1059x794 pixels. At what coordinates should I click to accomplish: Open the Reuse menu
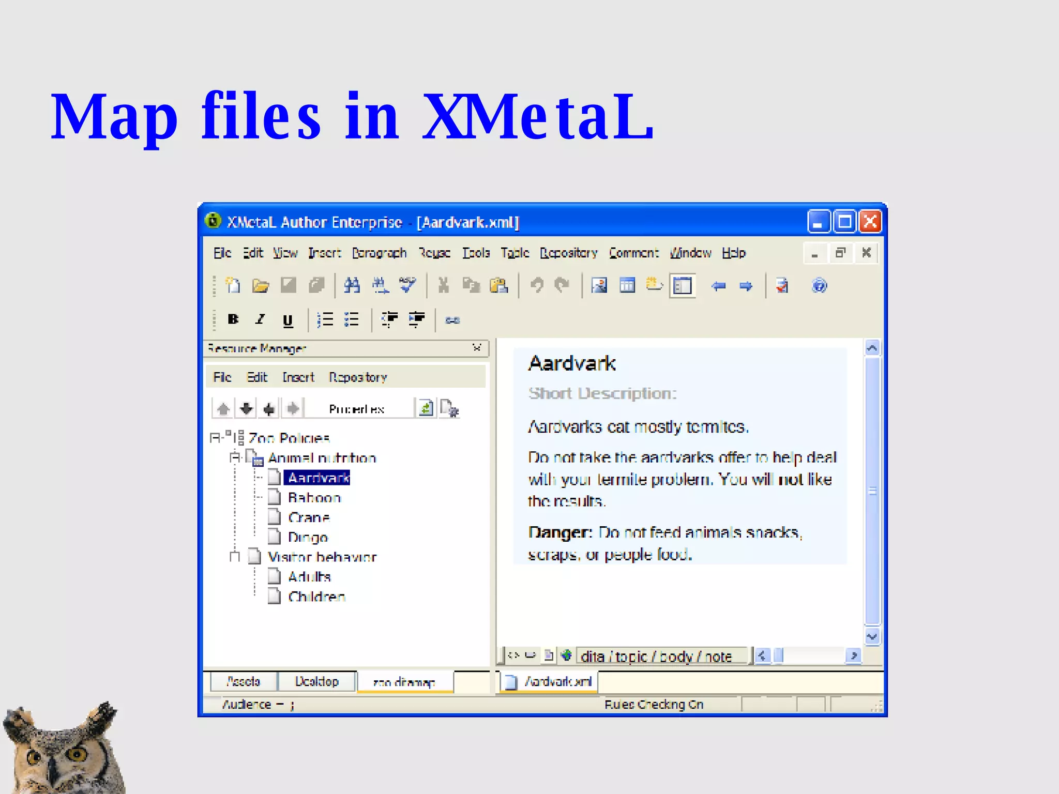434,253
